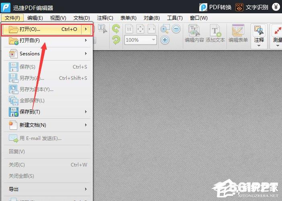Click the select text cursor tool icon
Image resolution: width=282 pixels, height=201 pixels.
point(102,29)
